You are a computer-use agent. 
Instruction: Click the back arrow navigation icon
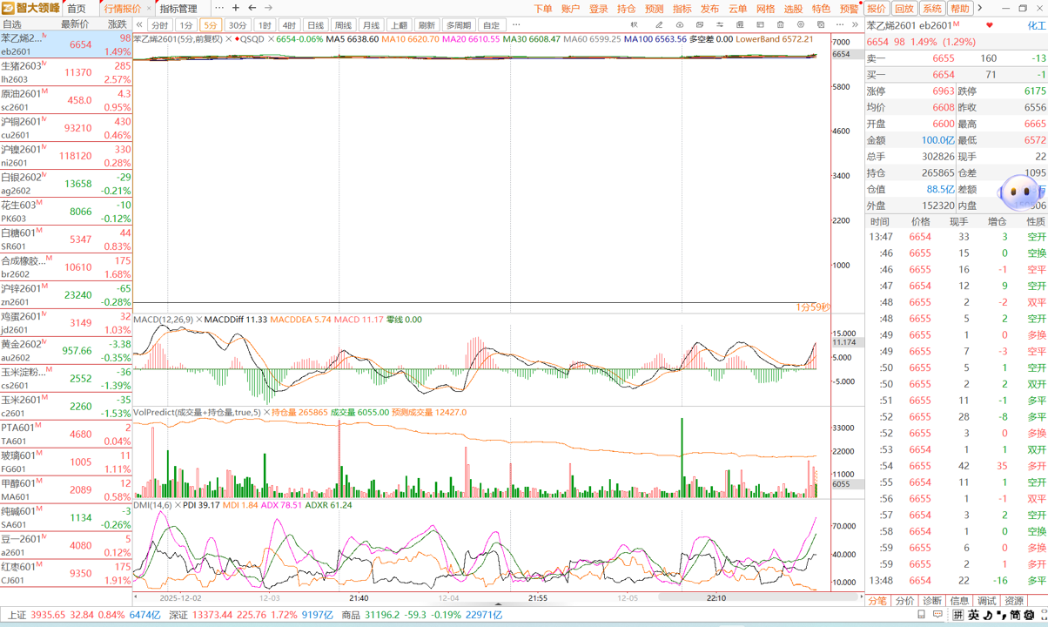[252, 8]
